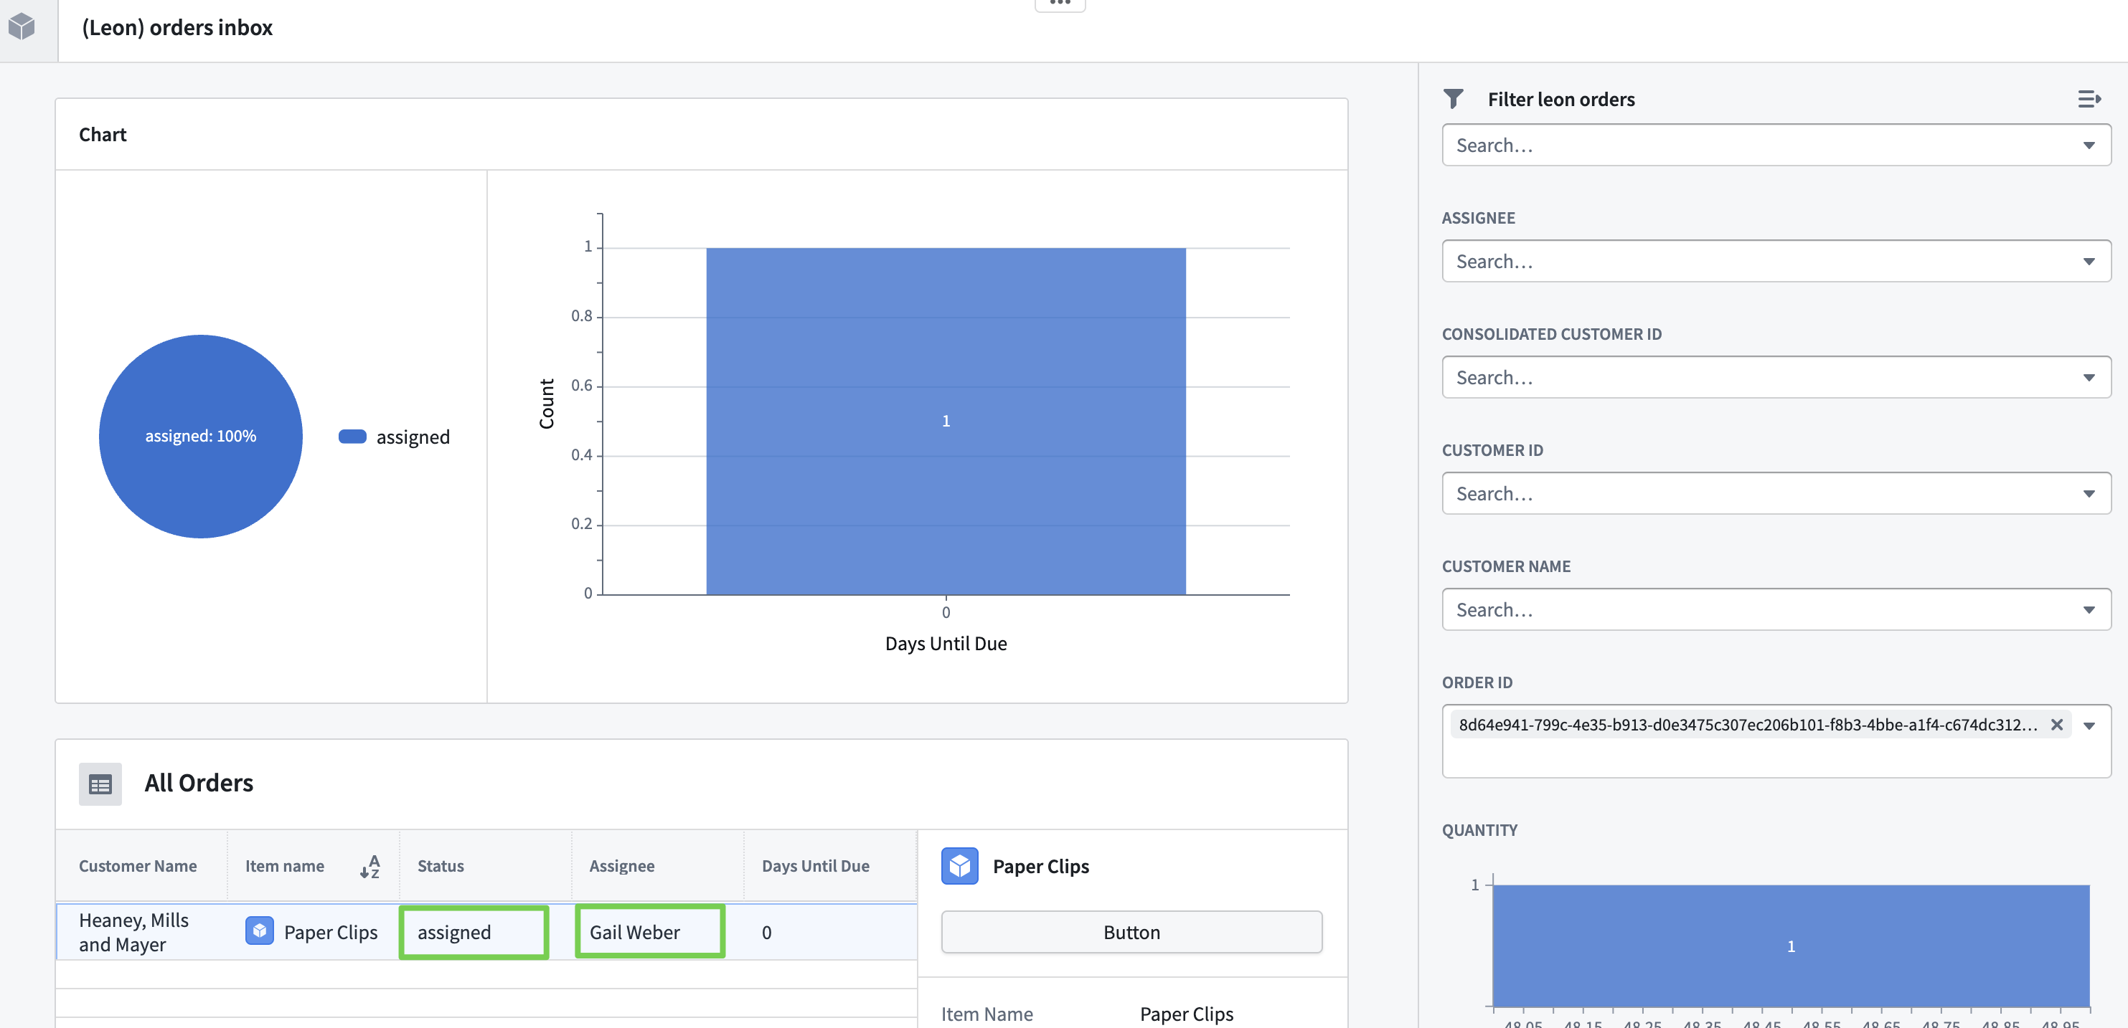2128x1028 pixels.
Task: Click the cube app icon in header
Action: (x=22, y=27)
